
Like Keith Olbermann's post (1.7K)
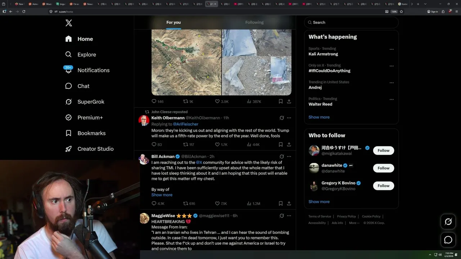pos(221,144)
